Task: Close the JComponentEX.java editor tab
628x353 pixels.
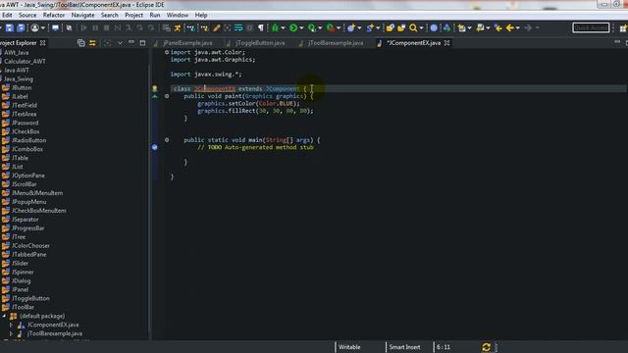Action: (x=447, y=43)
